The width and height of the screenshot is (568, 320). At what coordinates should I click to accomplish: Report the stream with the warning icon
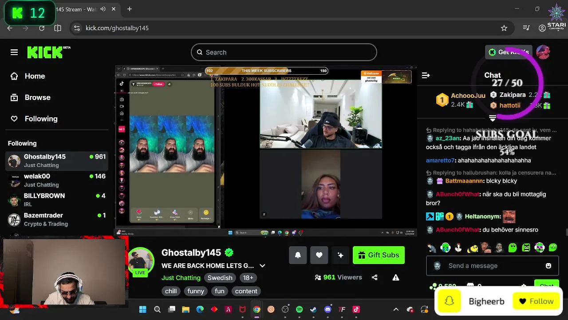coord(396,277)
